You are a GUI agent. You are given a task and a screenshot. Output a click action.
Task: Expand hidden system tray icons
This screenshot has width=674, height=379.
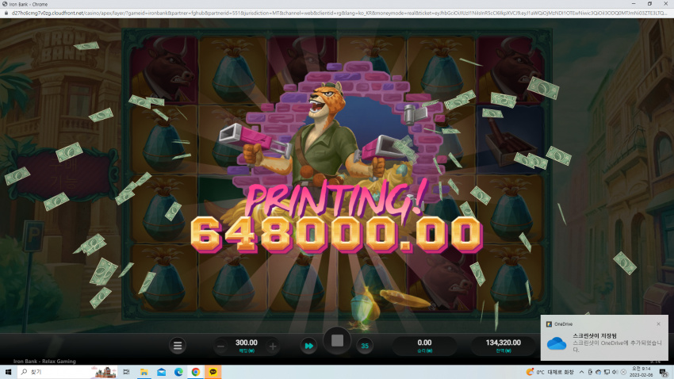coord(581,372)
